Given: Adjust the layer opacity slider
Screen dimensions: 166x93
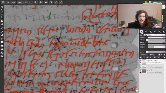Looking at the screenshot, I should click(x=157, y=52).
